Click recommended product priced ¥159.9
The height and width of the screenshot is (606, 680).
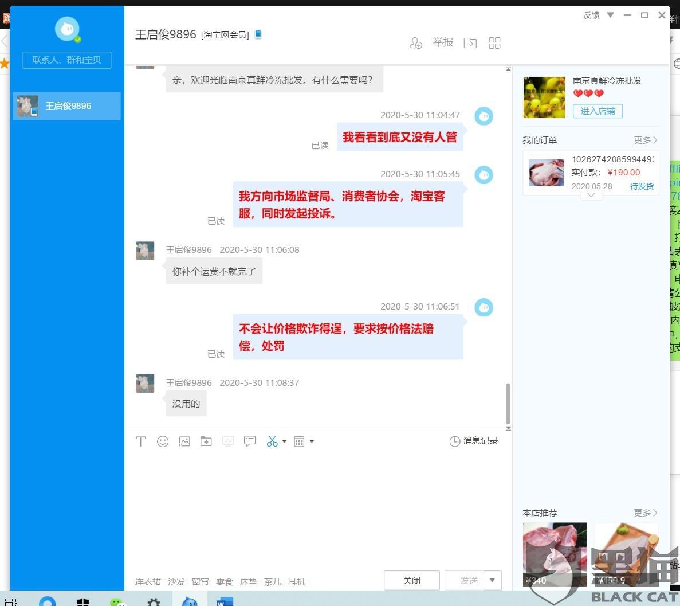[x=627, y=554]
